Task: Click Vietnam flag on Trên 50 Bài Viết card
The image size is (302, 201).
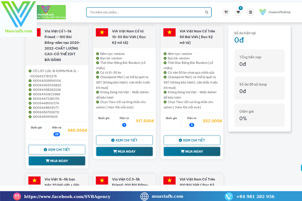Action: (x=169, y=32)
